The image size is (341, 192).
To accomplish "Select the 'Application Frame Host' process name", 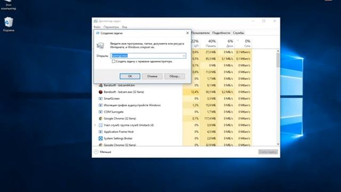I will click(x=118, y=132).
